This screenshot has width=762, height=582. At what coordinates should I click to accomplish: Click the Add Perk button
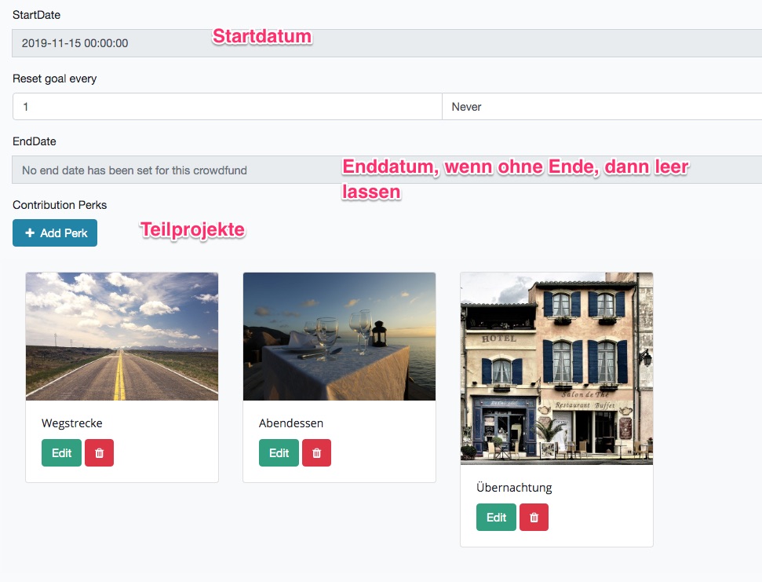point(55,233)
